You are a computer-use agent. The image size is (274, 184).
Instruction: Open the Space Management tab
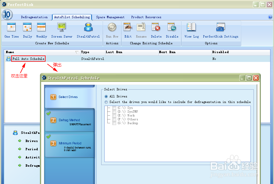pos(110,17)
